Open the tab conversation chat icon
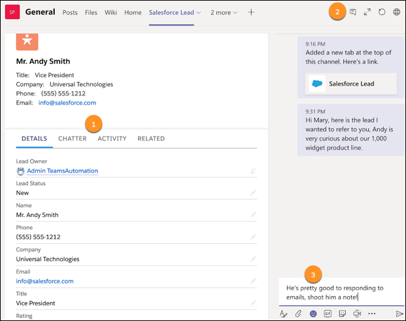Image resolution: width=406 pixels, height=321 pixels. (352, 12)
